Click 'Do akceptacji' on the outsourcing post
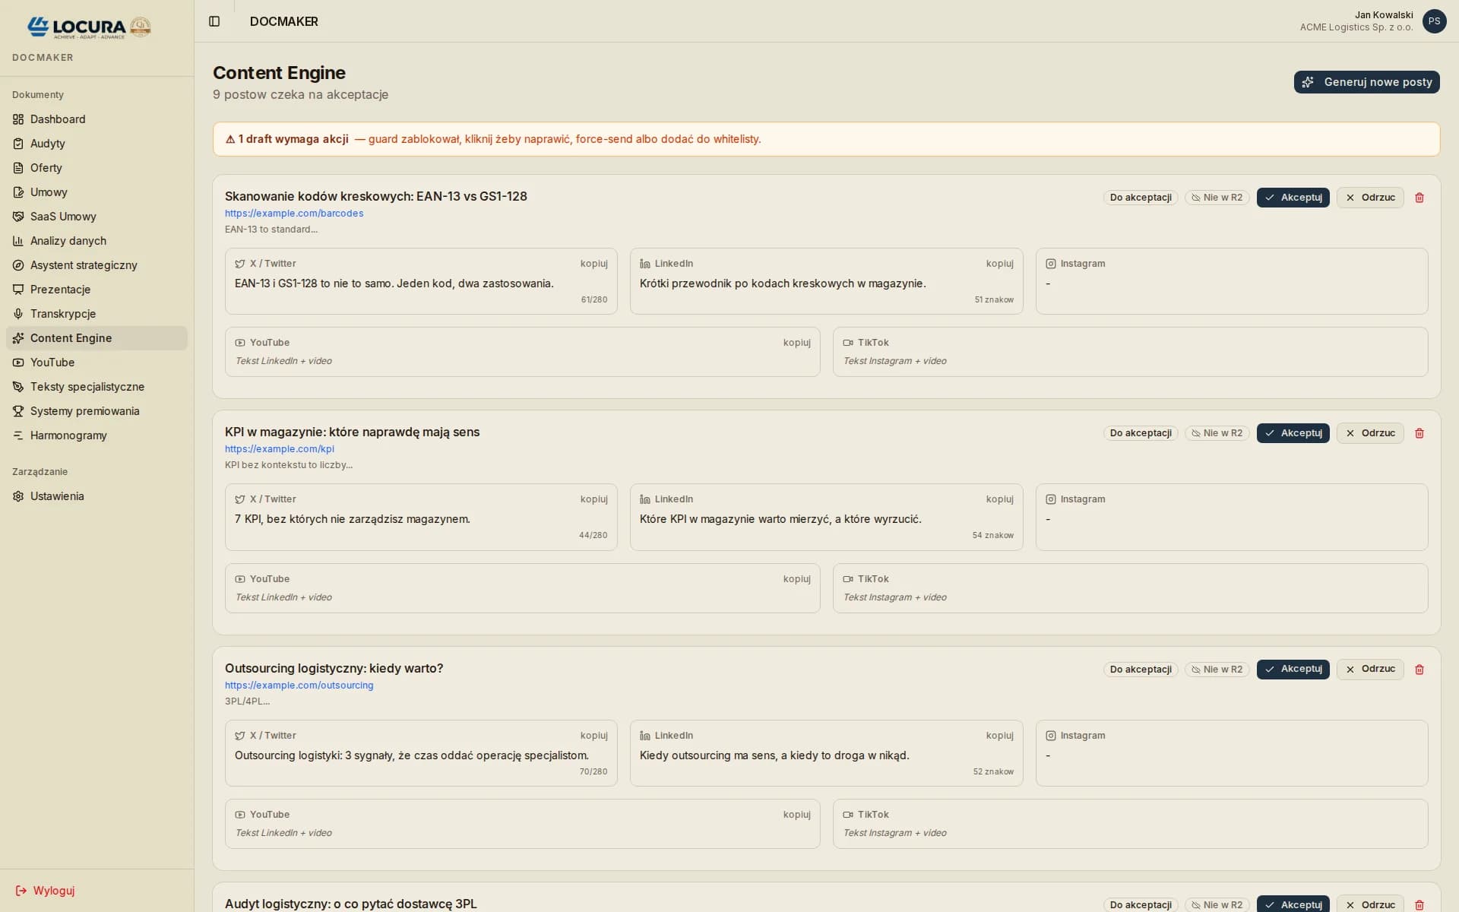The image size is (1459, 912). 1140,669
